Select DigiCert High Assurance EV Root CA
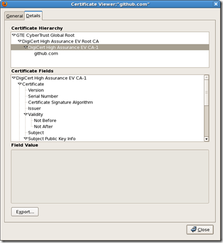This screenshot has width=223, height=243. [61, 42]
